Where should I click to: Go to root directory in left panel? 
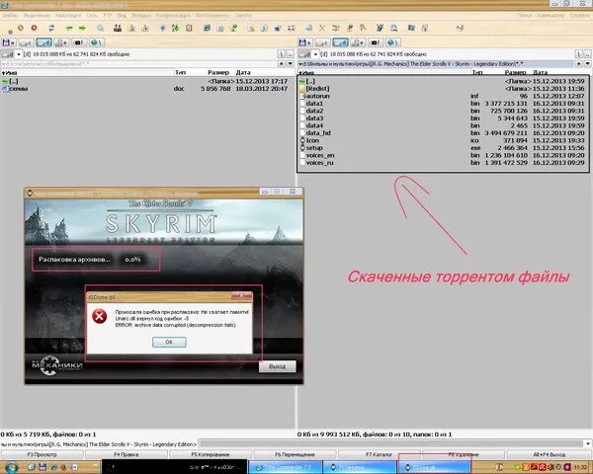(282, 54)
